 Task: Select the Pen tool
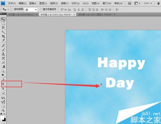[x=3, y=80]
